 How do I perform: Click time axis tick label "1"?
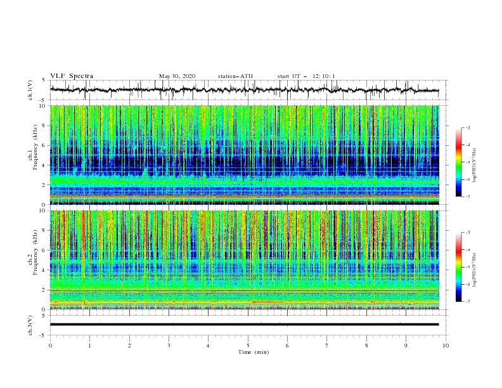coord(89,346)
